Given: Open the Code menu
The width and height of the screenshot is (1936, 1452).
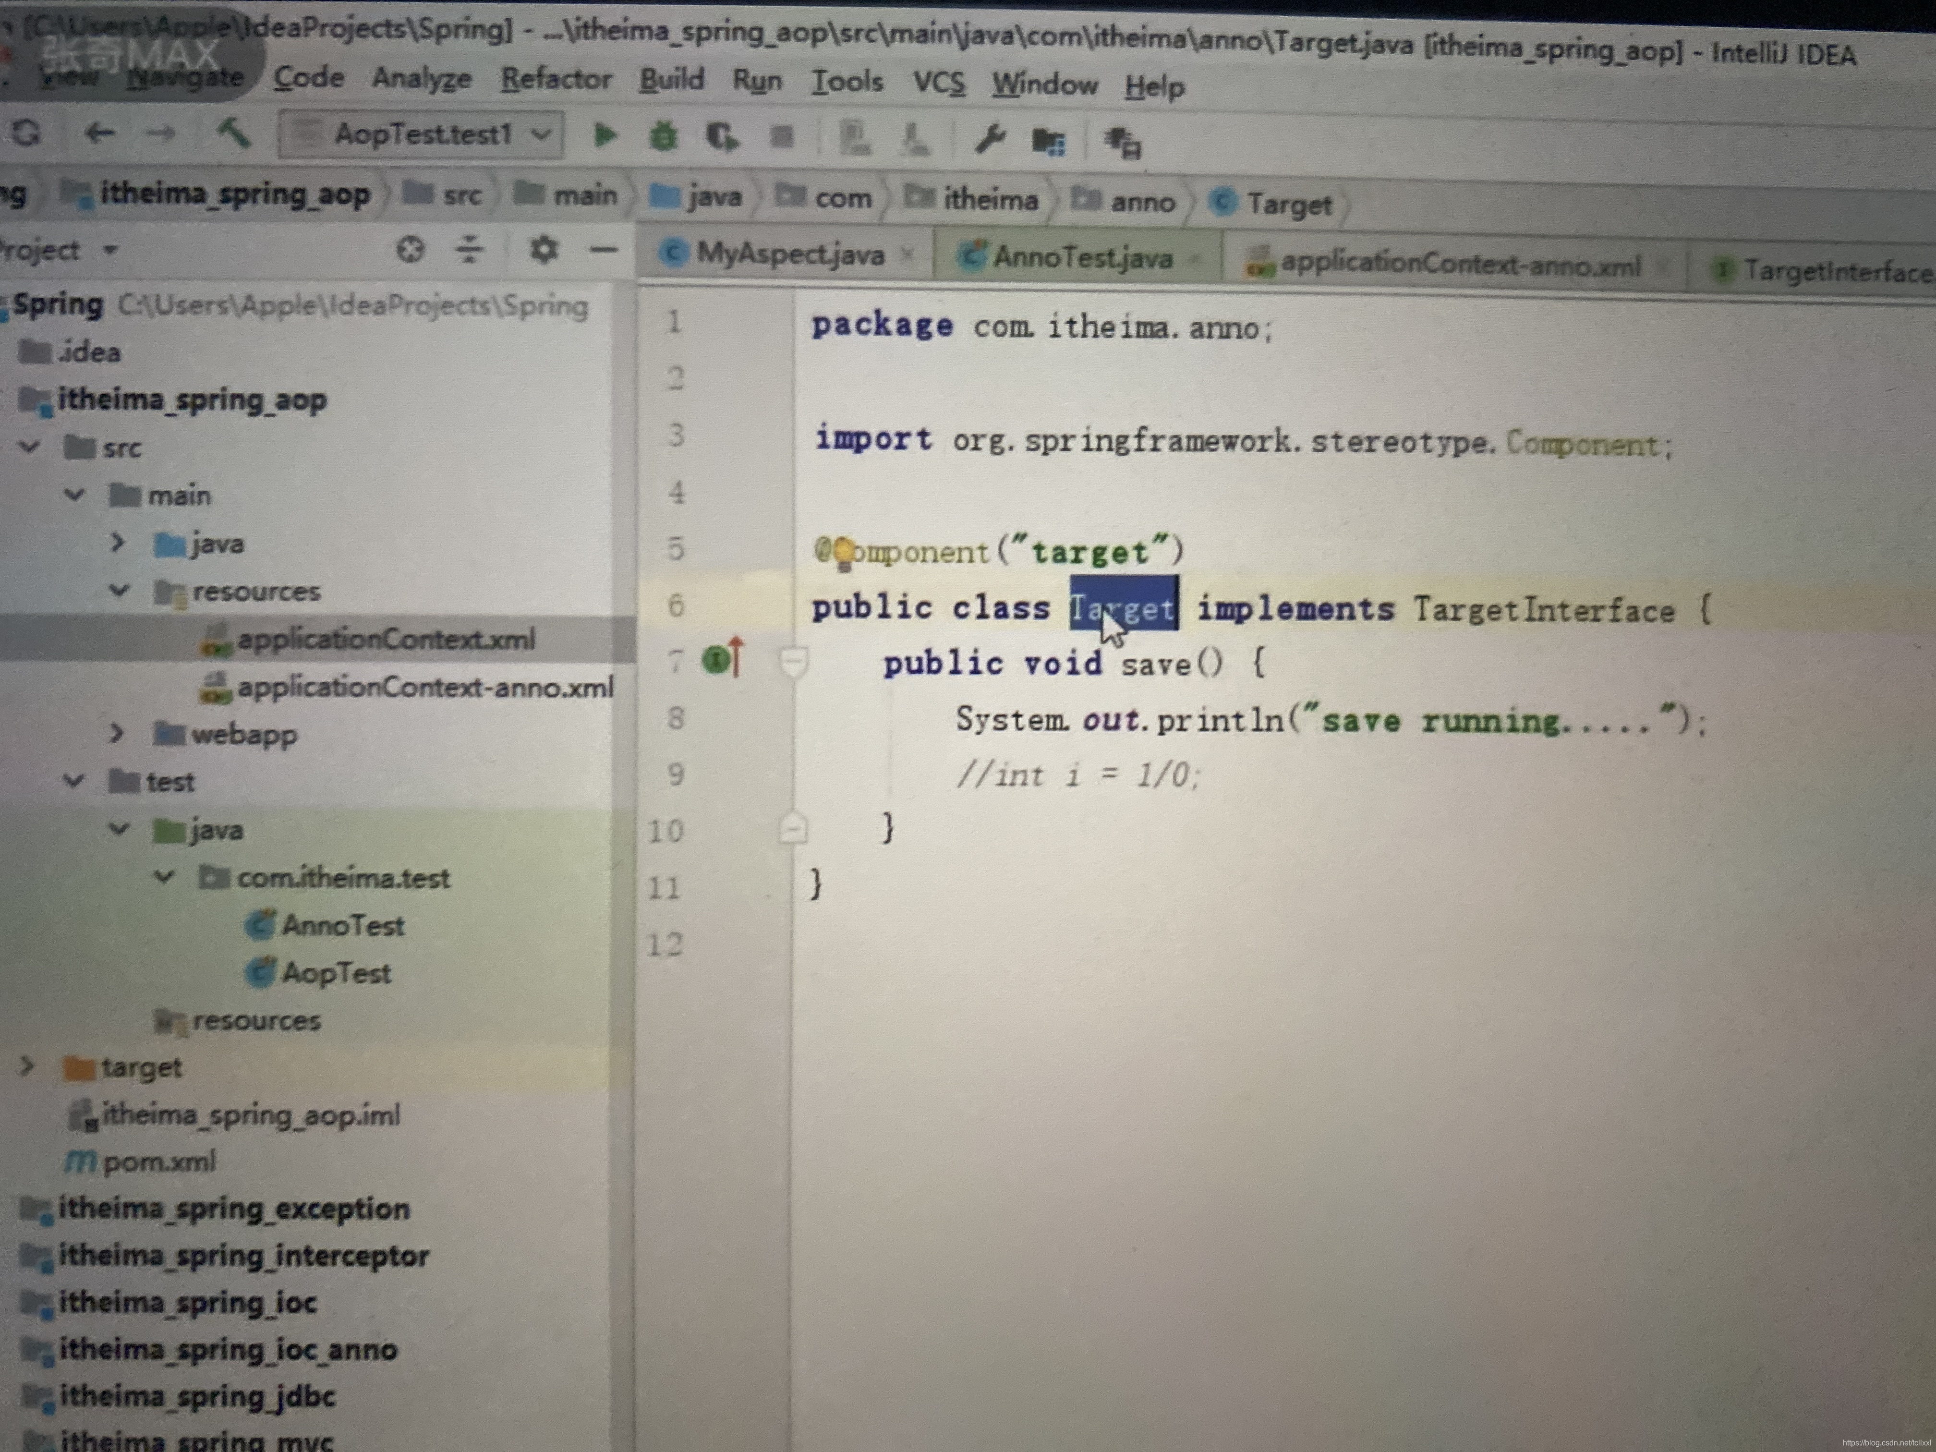Looking at the screenshot, I should point(308,78).
